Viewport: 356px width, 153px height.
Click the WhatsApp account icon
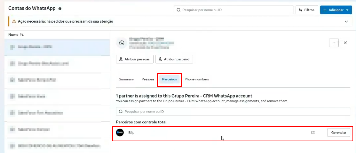point(122,43)
